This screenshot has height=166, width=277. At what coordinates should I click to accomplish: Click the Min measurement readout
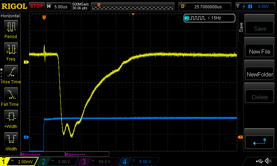click(x=43, y=154)
